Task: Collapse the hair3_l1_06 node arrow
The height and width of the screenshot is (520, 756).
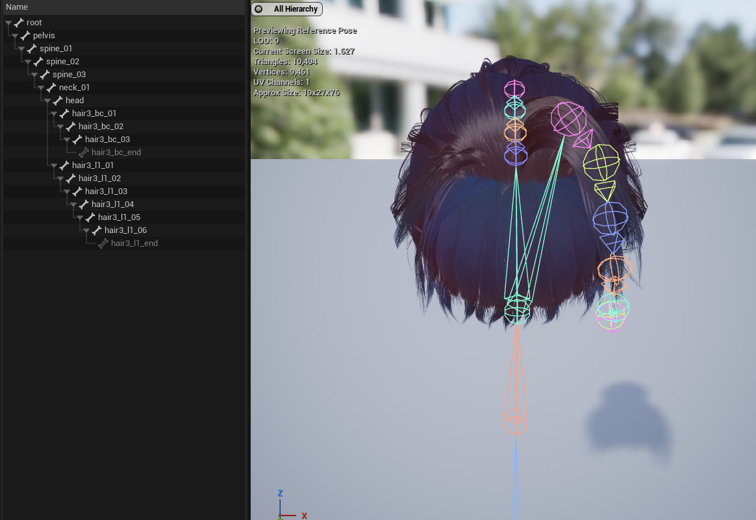Action: click(x=87, y=231)
